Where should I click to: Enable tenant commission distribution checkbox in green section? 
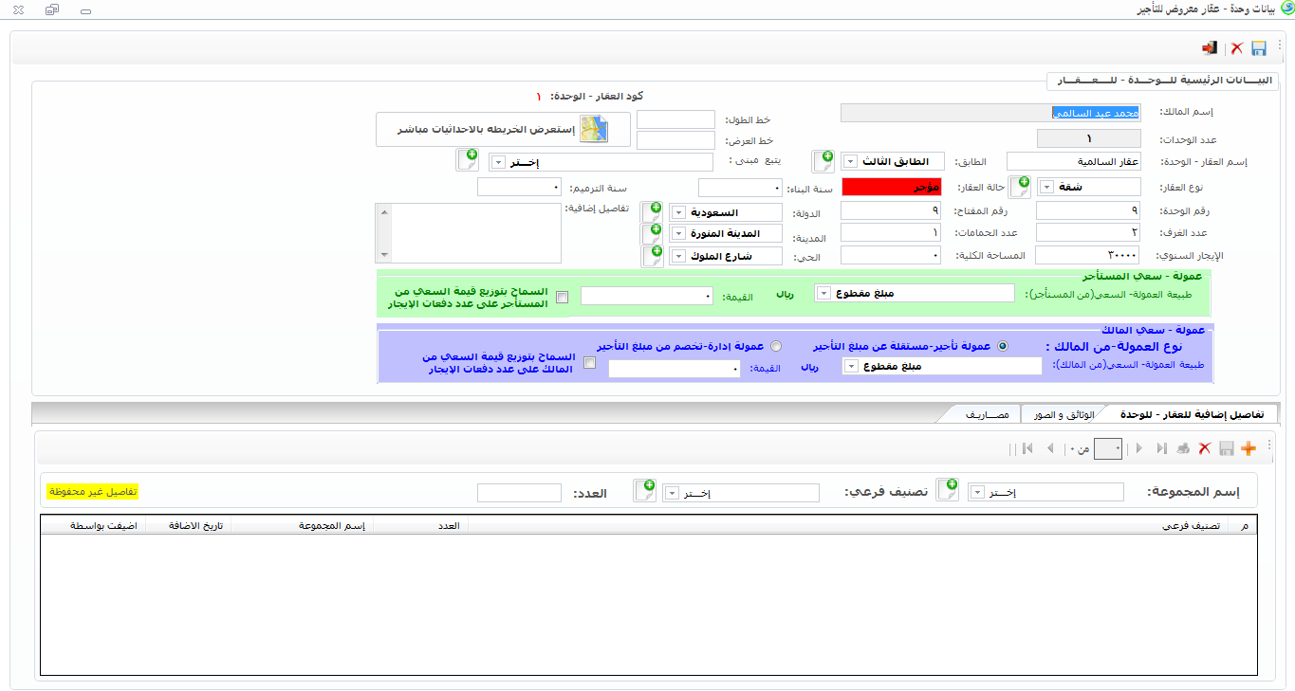[x=563, y=297]
